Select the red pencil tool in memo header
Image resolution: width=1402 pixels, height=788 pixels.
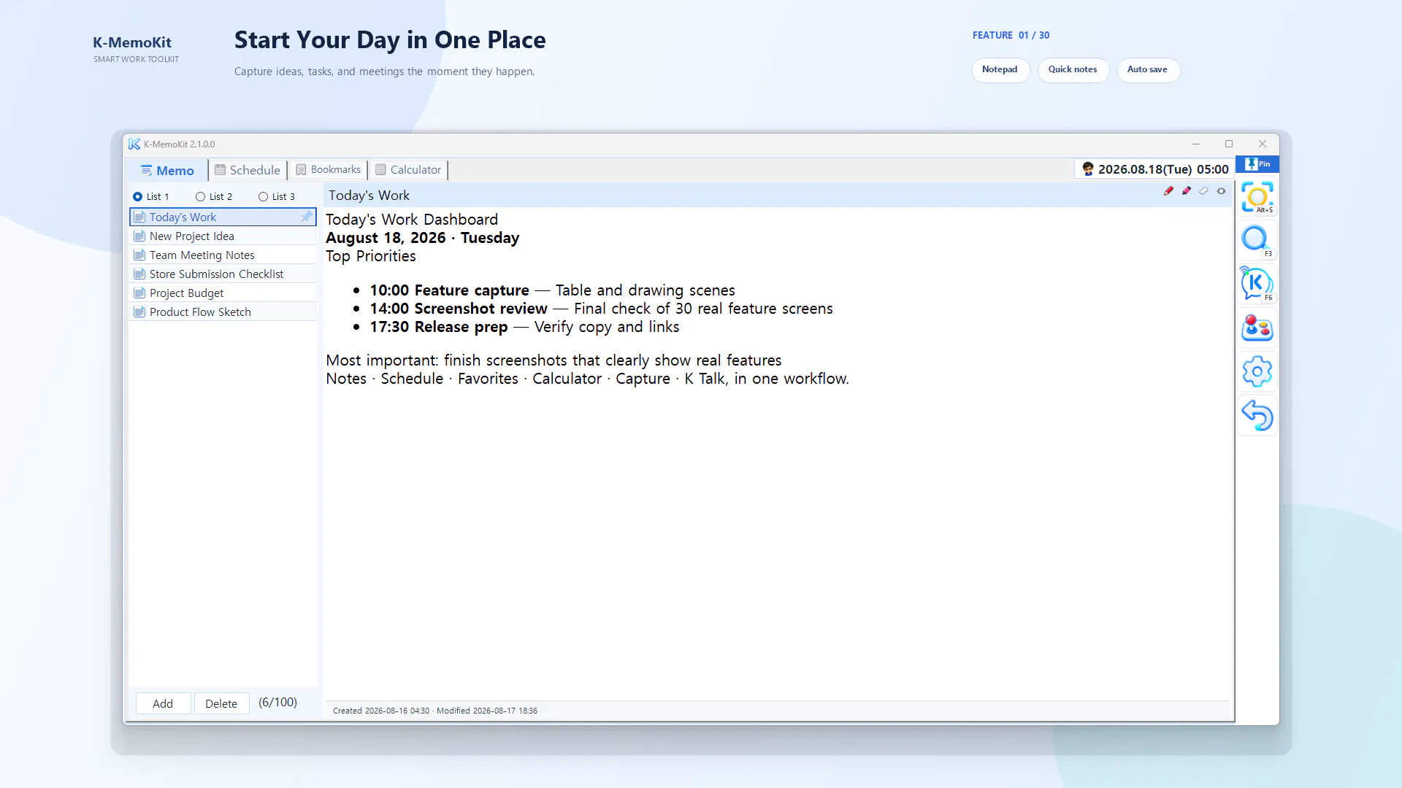point(1168,191)
